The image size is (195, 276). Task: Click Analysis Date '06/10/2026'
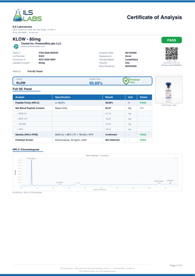click(x=131, y=53)
